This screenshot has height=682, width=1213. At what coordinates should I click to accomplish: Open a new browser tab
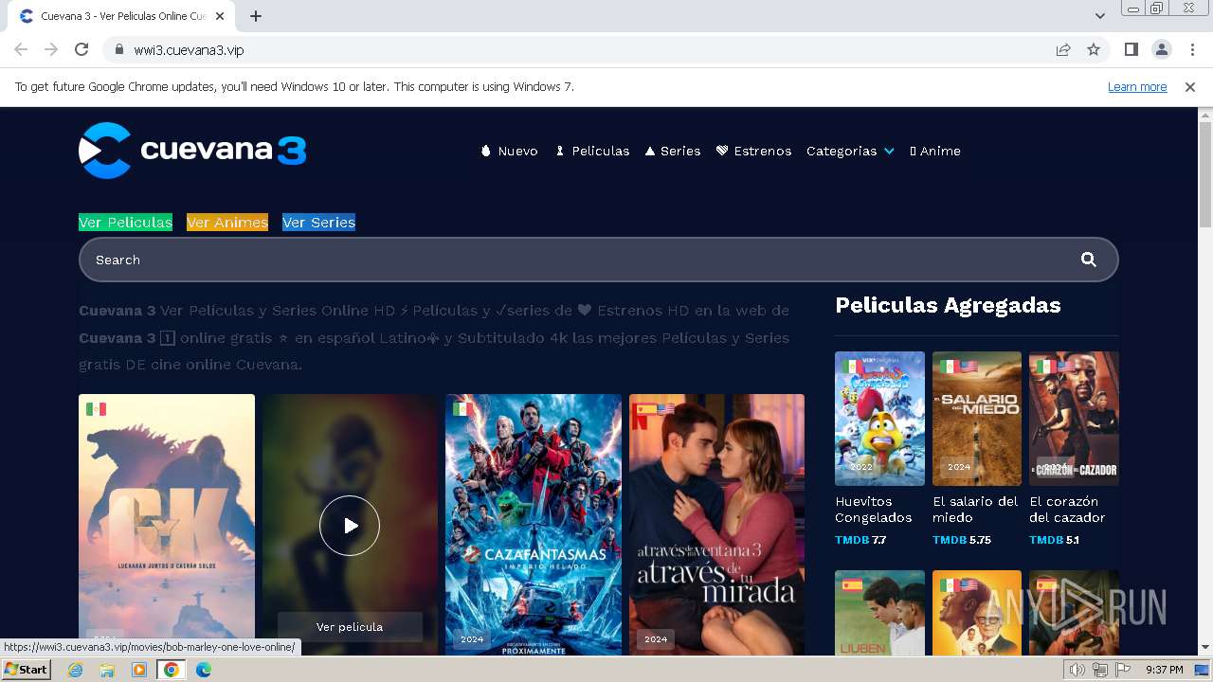pos(256,16)
